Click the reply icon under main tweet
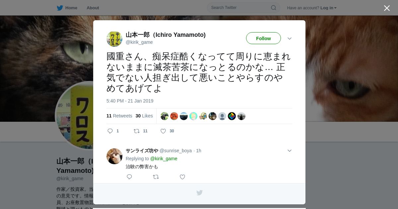Screen dimensions: 398x209 click(x=110, y=131)
